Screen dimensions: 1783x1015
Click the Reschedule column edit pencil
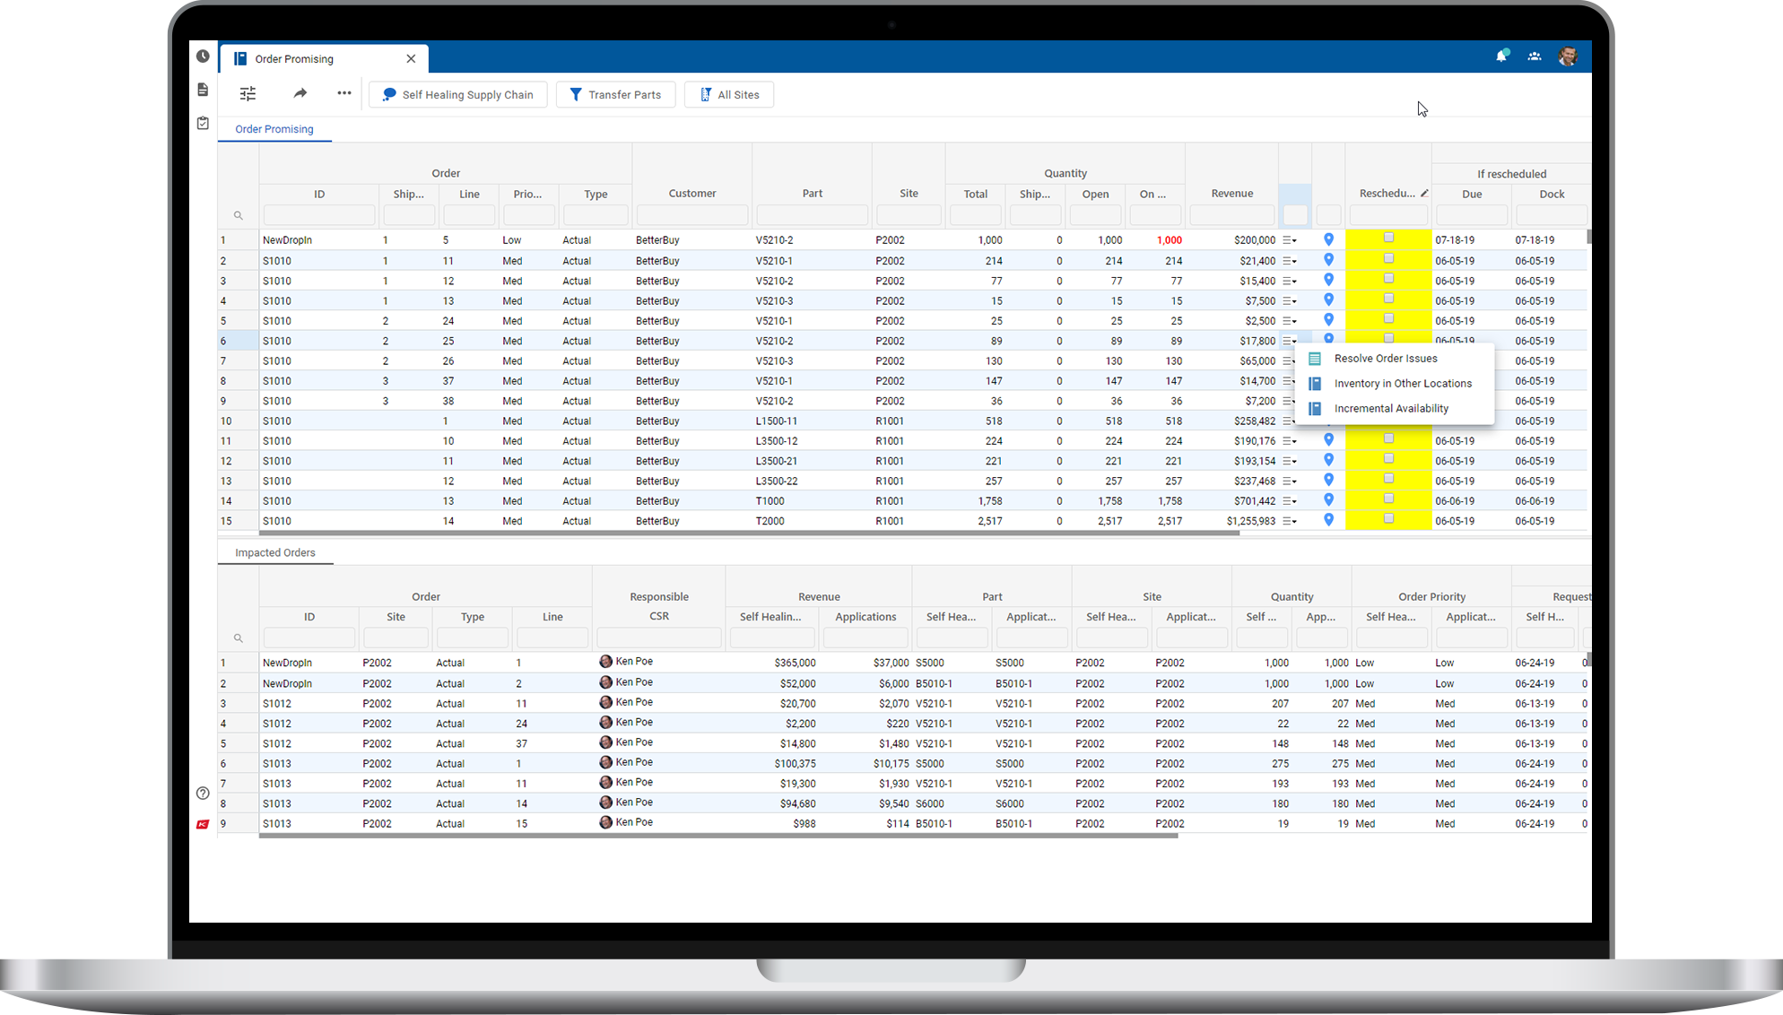pyautogui.click(x=1426, y=192)
